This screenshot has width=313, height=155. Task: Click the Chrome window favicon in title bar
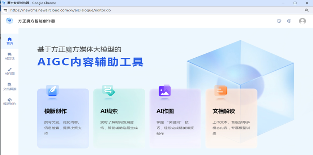(3, 3)
